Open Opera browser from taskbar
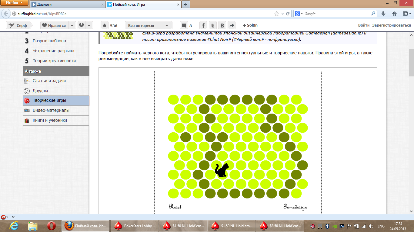The width and height of the screenshot is (414, 232). click(x=51, y=226)
